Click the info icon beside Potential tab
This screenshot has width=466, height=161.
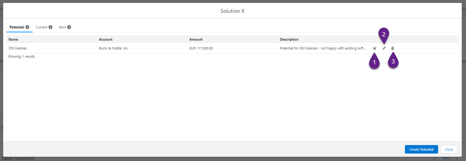coord(27,27)
